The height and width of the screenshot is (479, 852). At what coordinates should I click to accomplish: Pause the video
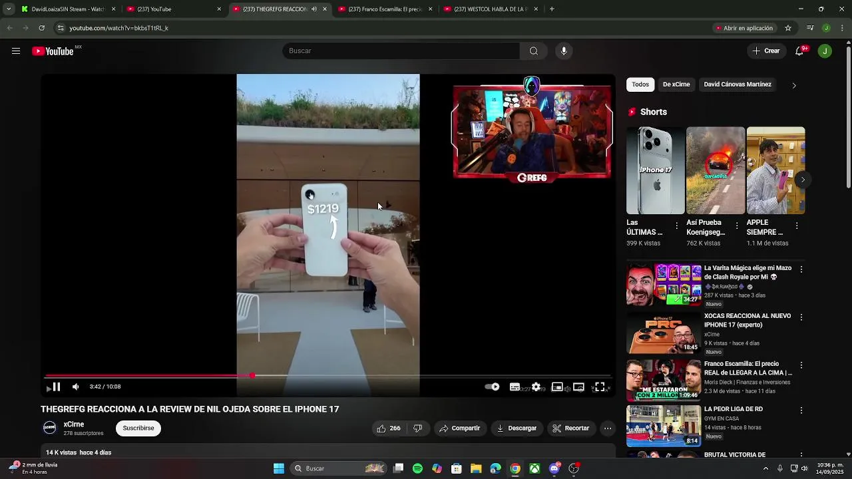[x=57, y=387]
